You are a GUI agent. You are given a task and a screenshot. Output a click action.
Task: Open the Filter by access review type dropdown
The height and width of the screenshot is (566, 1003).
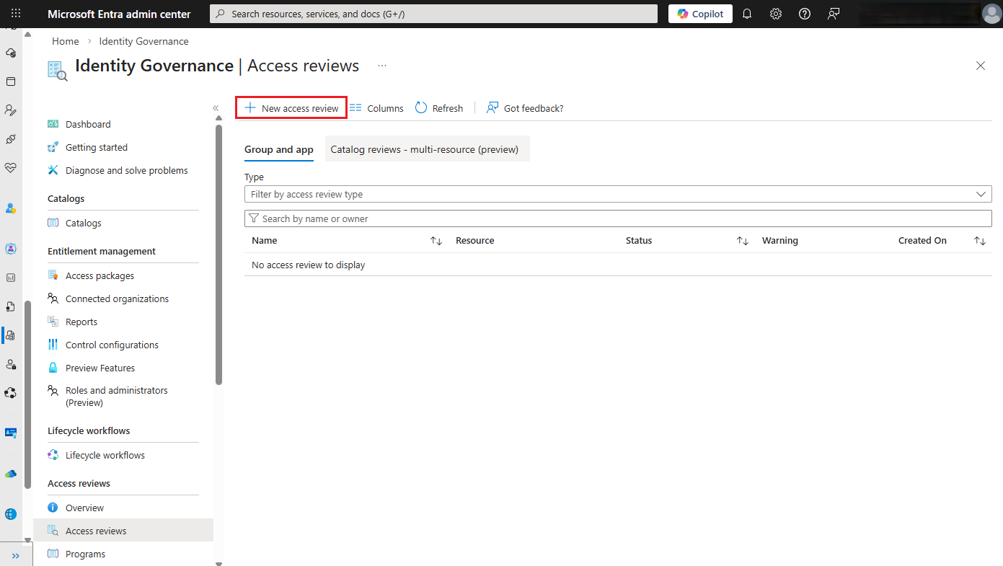618,194
